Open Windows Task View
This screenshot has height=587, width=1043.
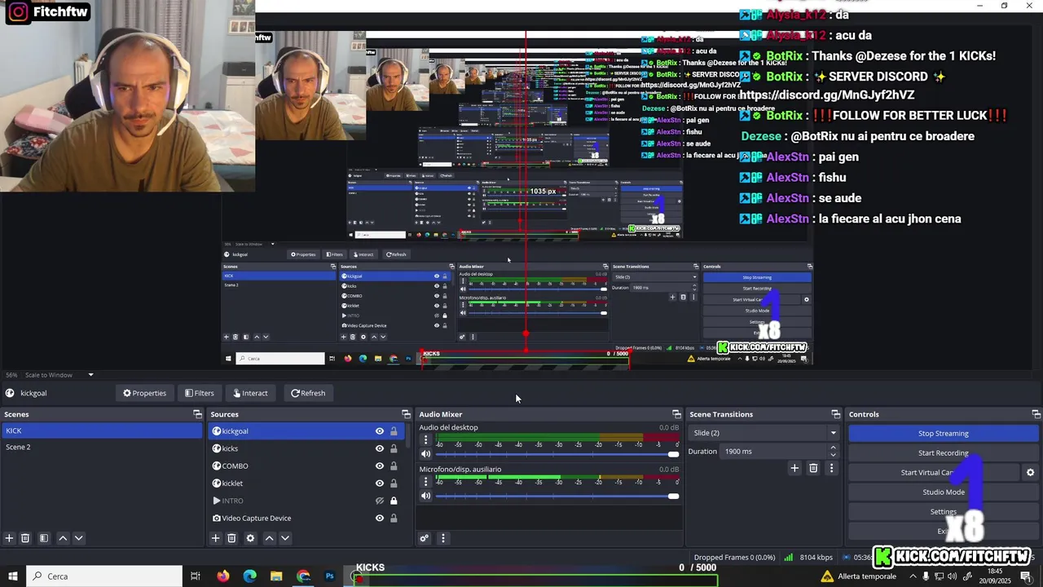point(196,576)
